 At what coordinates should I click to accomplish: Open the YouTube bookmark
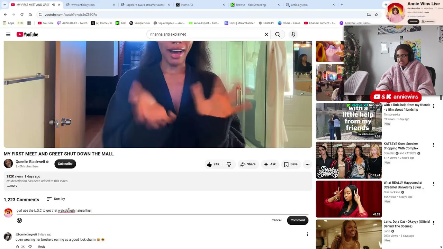[x=46, y=23]
